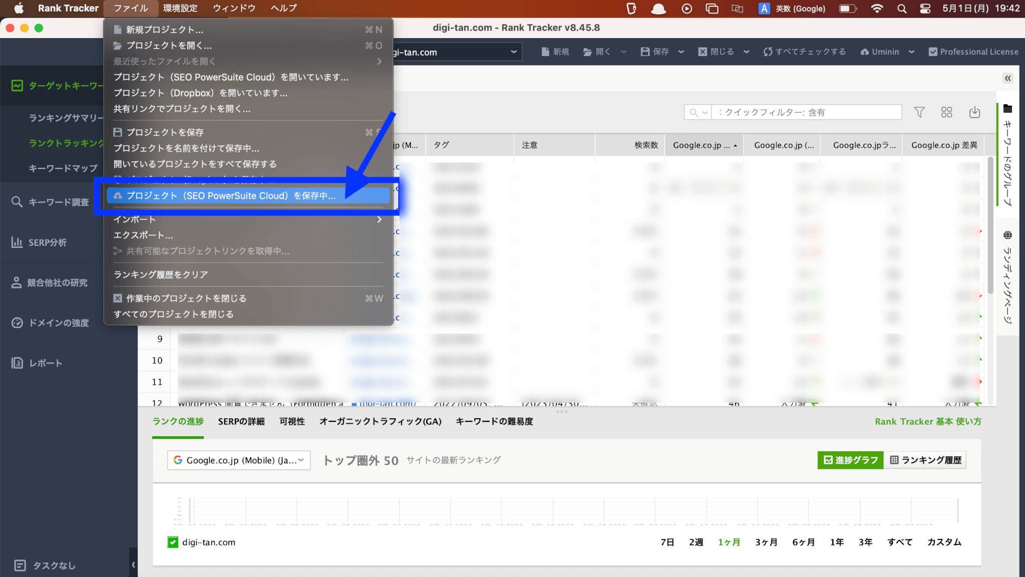Open landing pages globe icon

coord(1007,235)
